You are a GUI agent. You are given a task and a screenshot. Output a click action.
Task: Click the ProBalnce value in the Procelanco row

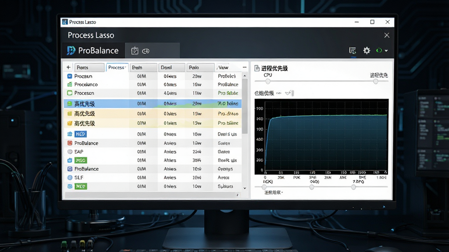228,84
